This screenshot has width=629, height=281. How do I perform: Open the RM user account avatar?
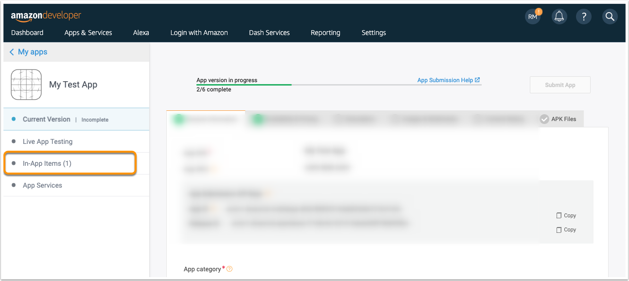point(533,17)
